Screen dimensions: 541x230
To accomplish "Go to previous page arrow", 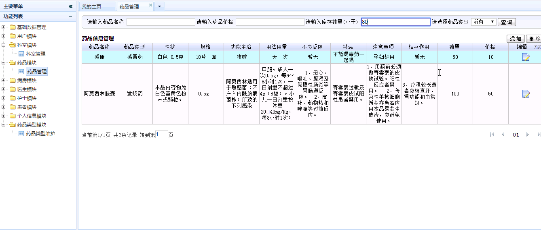I will [503, 135].
